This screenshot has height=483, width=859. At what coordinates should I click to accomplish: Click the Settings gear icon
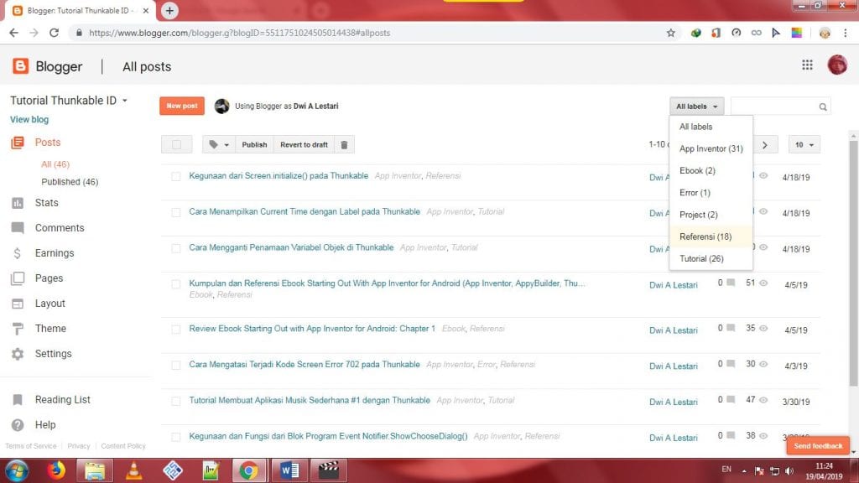pyautogui.click(x=18, y=354)
